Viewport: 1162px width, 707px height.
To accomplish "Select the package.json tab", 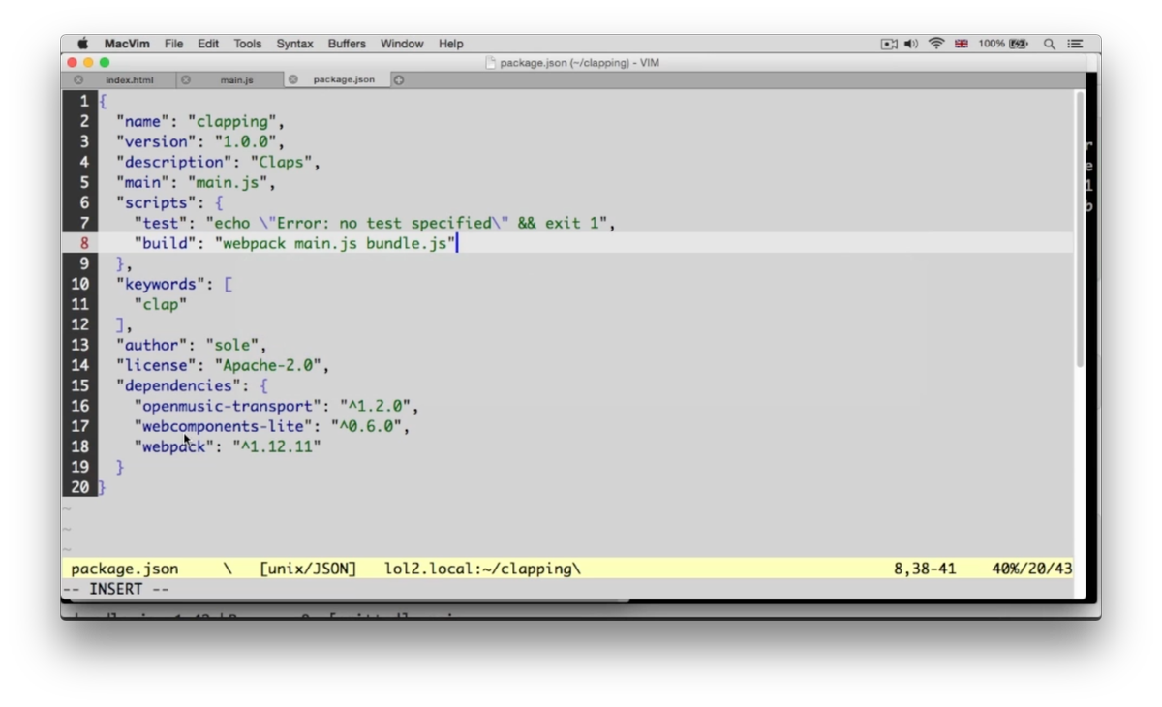I will tap(344, 79).
